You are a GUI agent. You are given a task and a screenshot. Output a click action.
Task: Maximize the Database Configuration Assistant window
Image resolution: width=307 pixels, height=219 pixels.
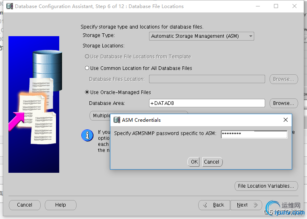[x=276, y=6]
